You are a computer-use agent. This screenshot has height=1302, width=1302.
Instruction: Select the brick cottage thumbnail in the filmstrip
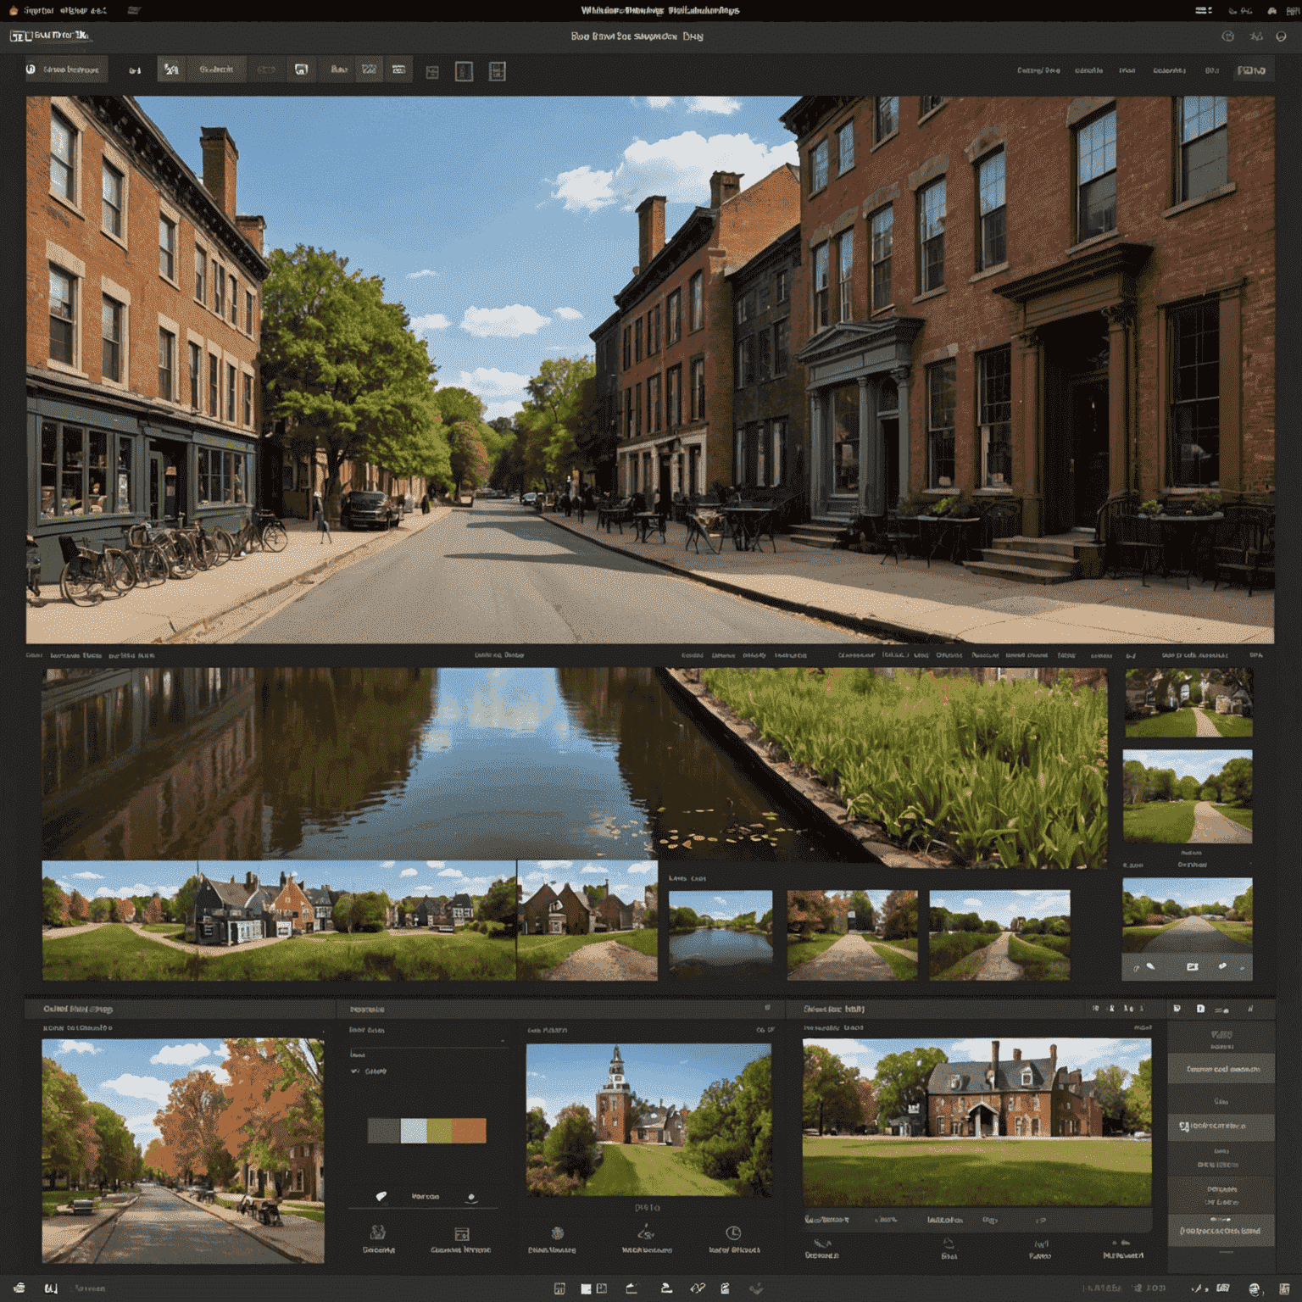coord(587,921)
